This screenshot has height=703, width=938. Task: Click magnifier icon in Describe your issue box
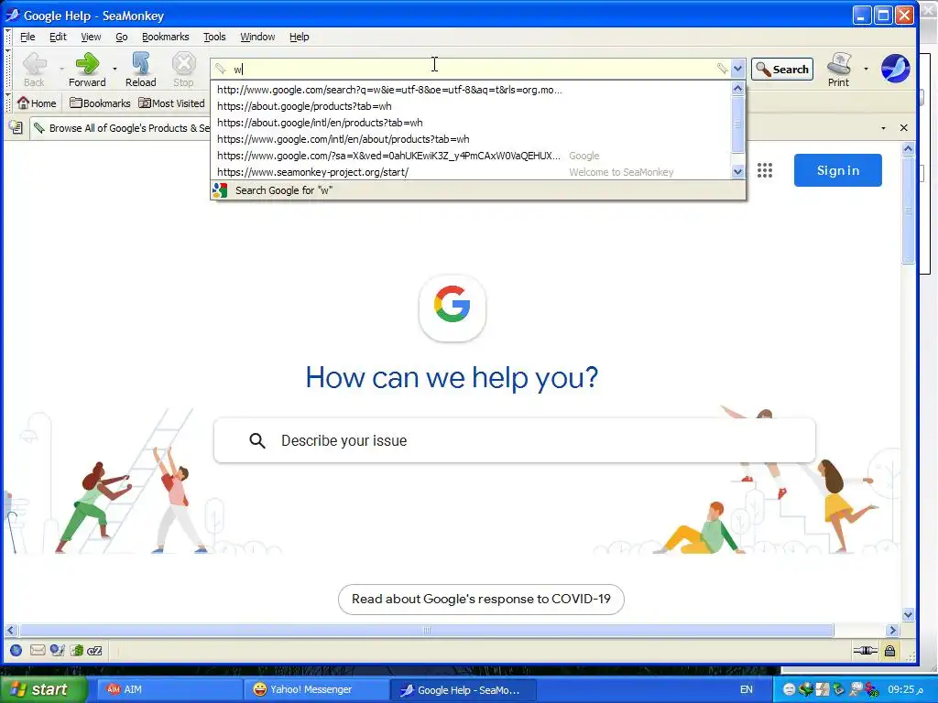click(257, 440)
